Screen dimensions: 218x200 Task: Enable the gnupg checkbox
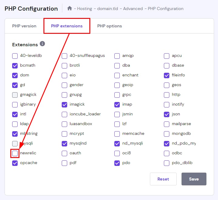coord(64,95)
